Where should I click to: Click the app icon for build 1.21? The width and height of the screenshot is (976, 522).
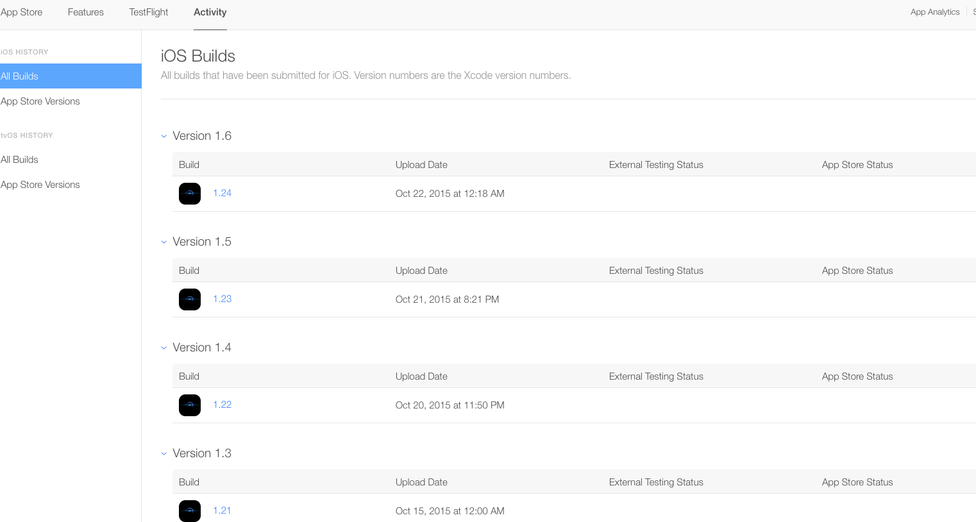pyautogui.click(x=190, y=510)
